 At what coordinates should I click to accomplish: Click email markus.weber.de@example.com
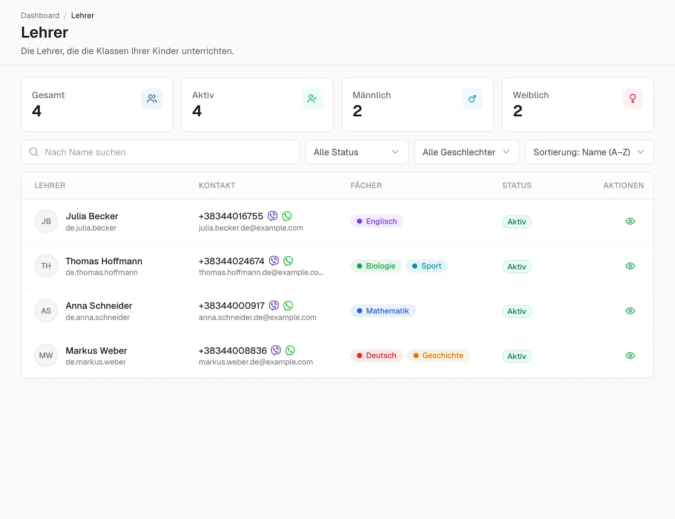tap(256, 362)
